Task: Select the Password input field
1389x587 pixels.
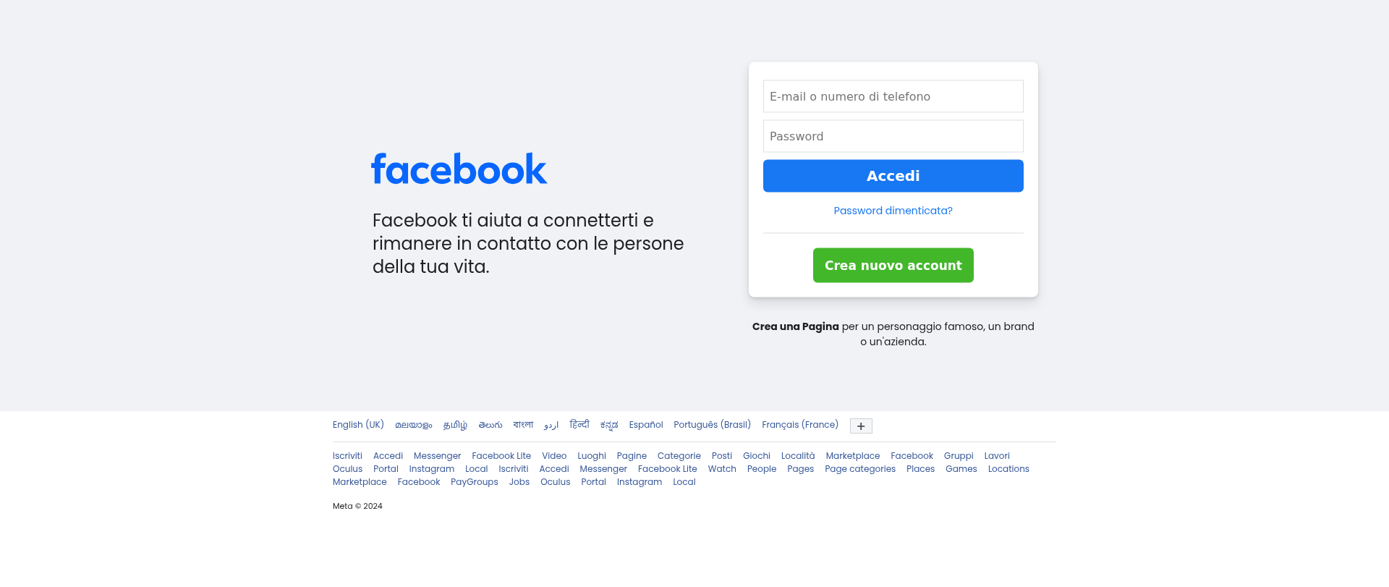Action: tap(893, 136)
